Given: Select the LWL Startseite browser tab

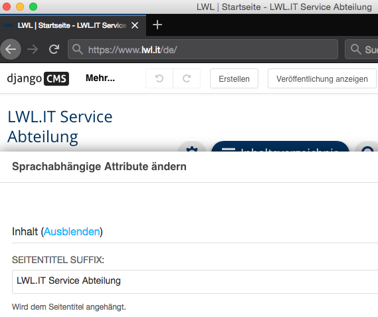Looking at the screenshot, I should coord(73,25).
